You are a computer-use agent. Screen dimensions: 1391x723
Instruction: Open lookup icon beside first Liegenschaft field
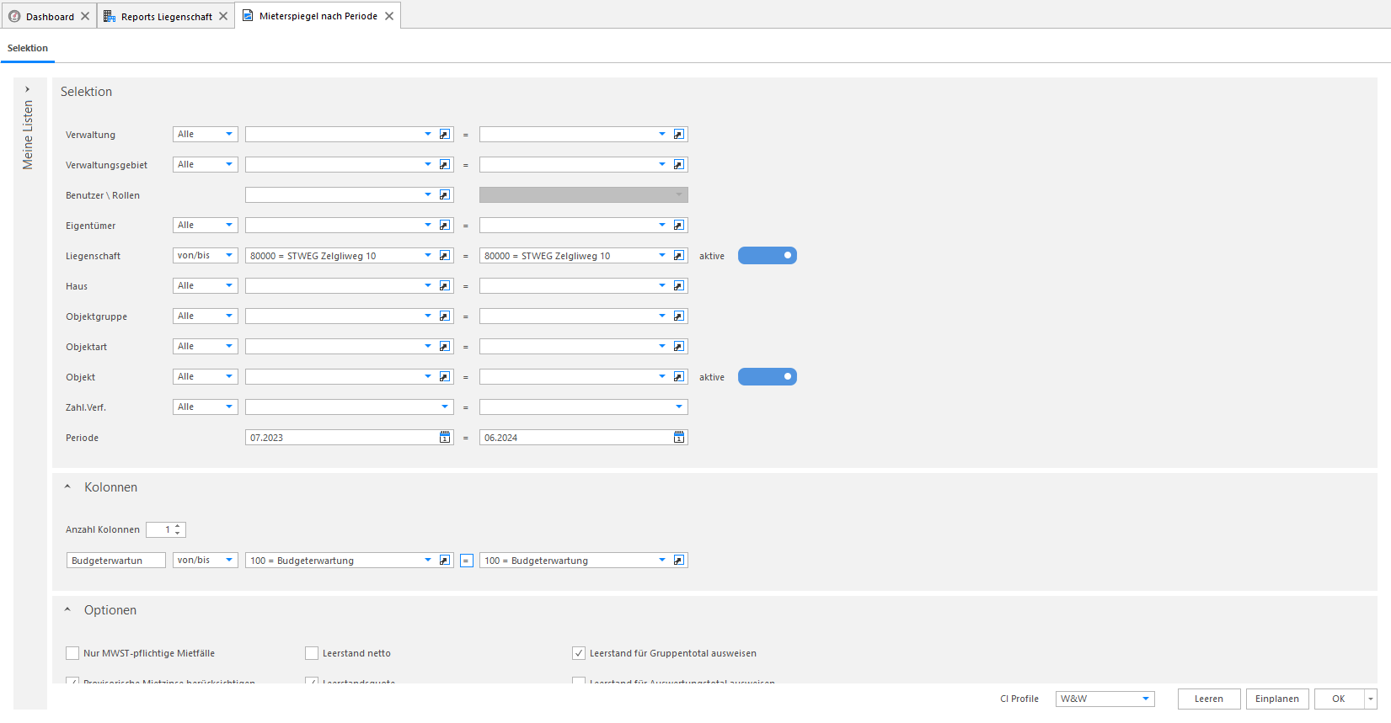tap(445, 256)
